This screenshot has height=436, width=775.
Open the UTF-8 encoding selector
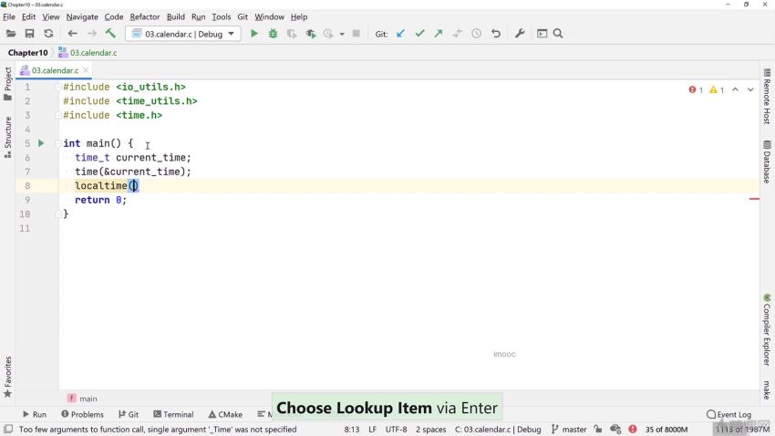click(x=396, y=429)
